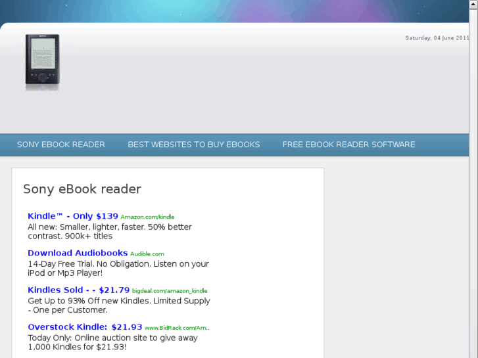
Task: Visit the www.BidRack.com green link
Action: click(x=177, y=328)
